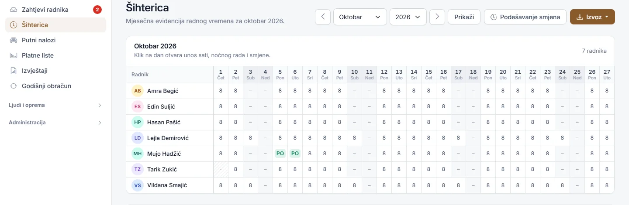Click the red 2 notification badge
Screen dimensions: 629x205
click(x=97, y=10)
